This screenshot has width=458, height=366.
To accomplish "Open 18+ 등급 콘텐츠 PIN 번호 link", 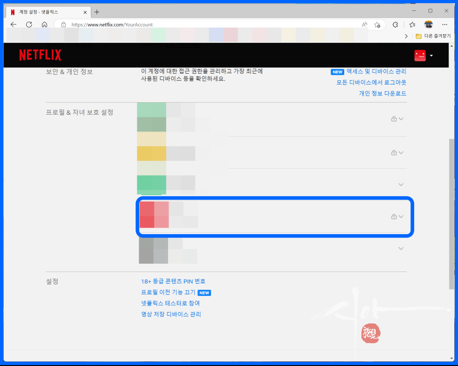I will (x=173, y=282).
